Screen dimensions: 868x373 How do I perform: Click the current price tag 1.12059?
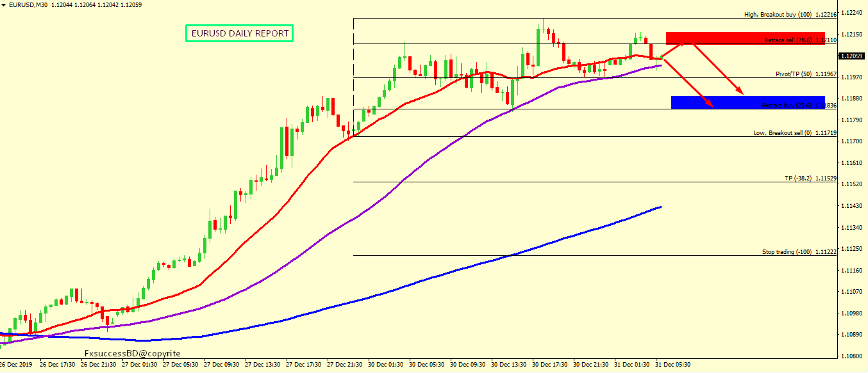(853, 56)
